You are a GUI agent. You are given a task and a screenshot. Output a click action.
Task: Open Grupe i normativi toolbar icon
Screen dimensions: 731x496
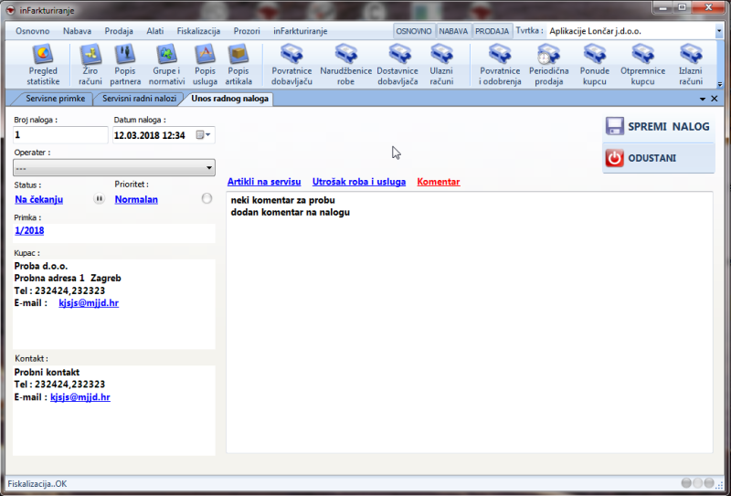coord(167,64)
